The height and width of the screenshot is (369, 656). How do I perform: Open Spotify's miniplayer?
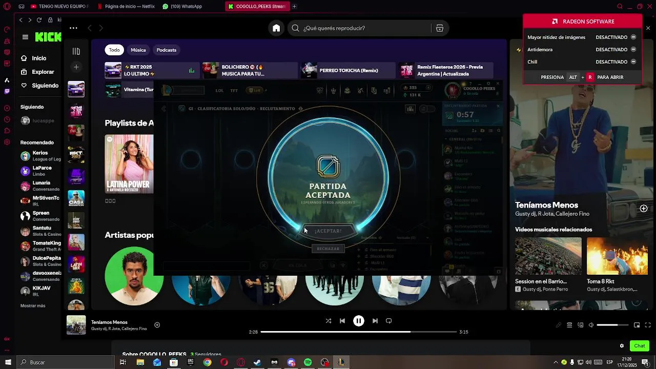coord(637,325)
